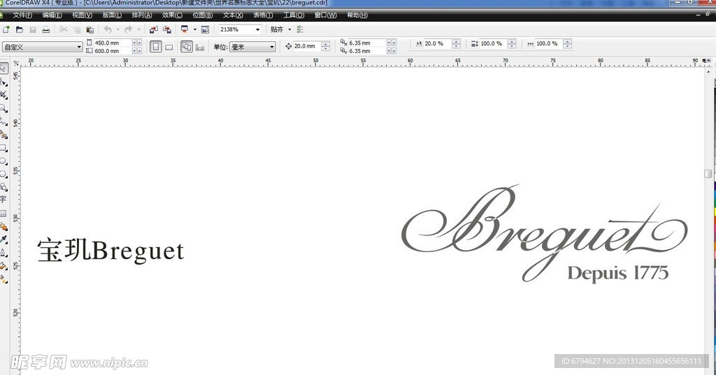Open the 编辑(E) menu

click(52, 15)
